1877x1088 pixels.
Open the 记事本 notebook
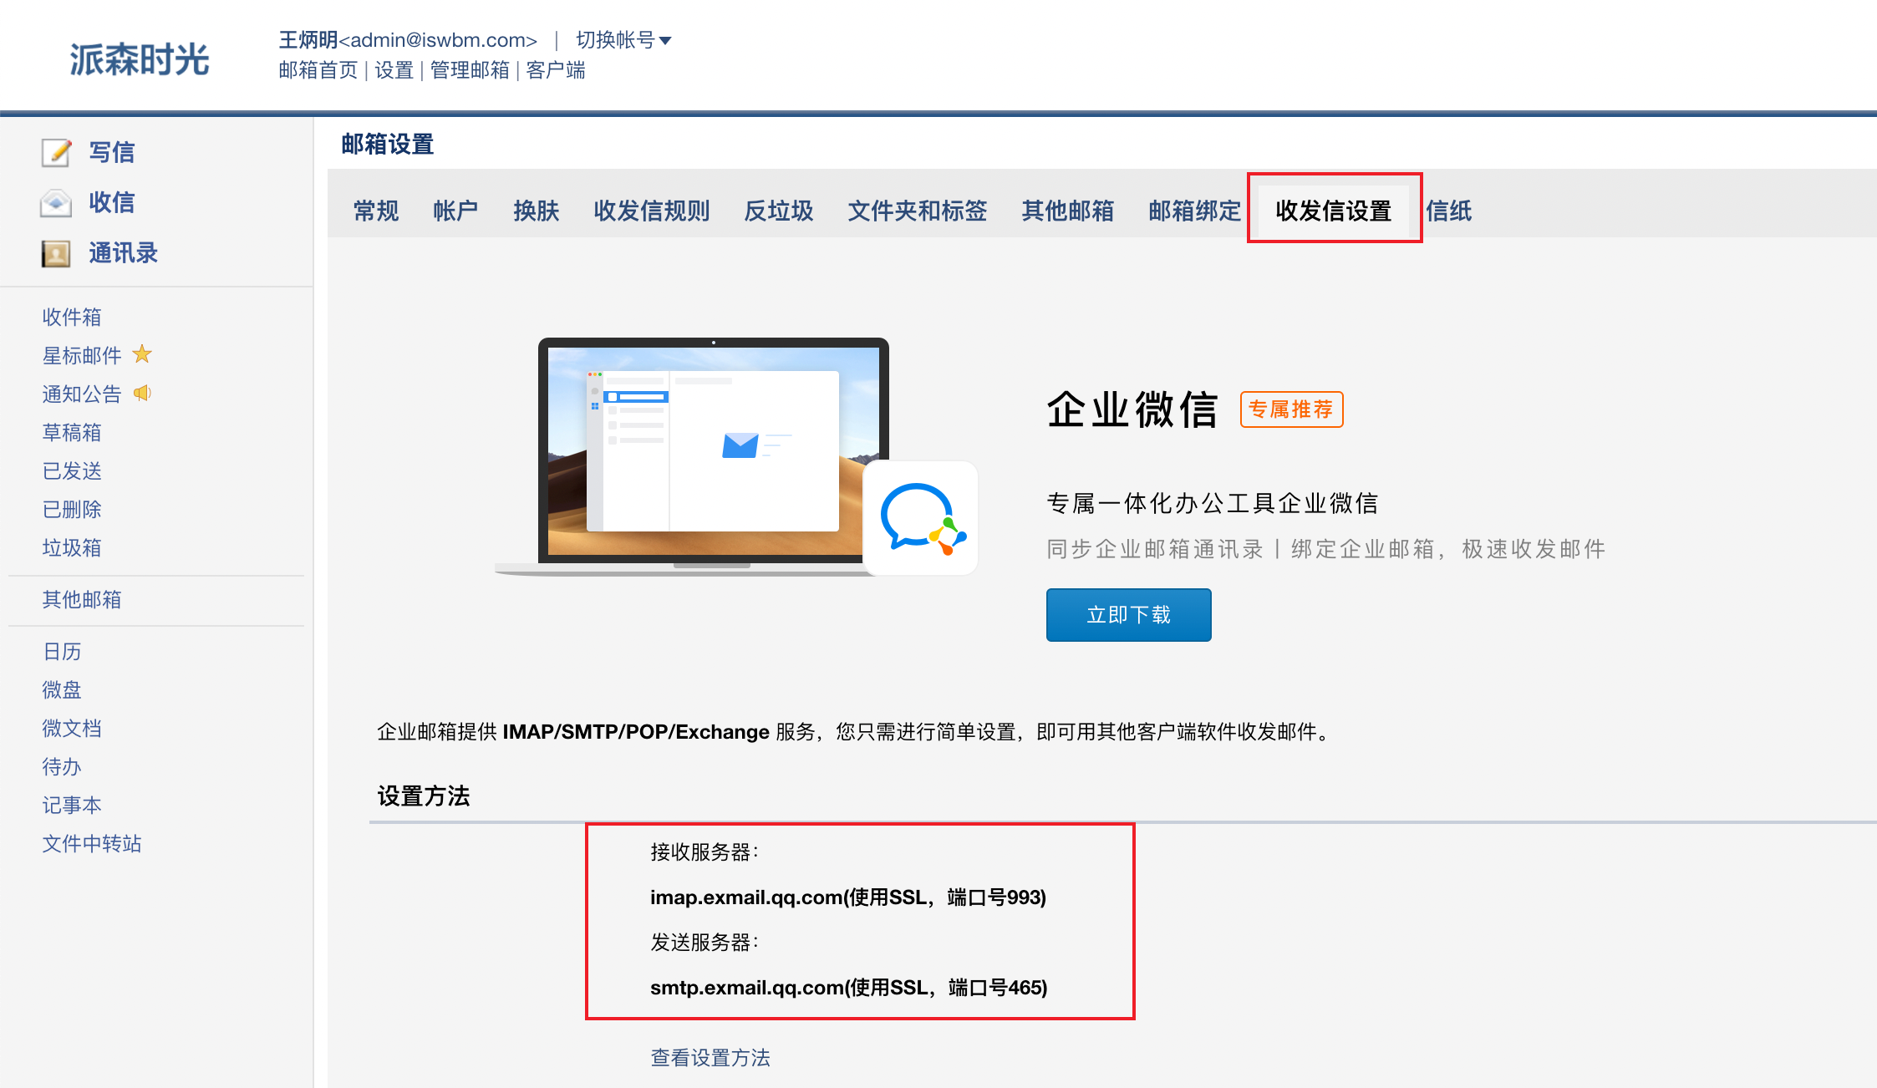coord(72,805)
